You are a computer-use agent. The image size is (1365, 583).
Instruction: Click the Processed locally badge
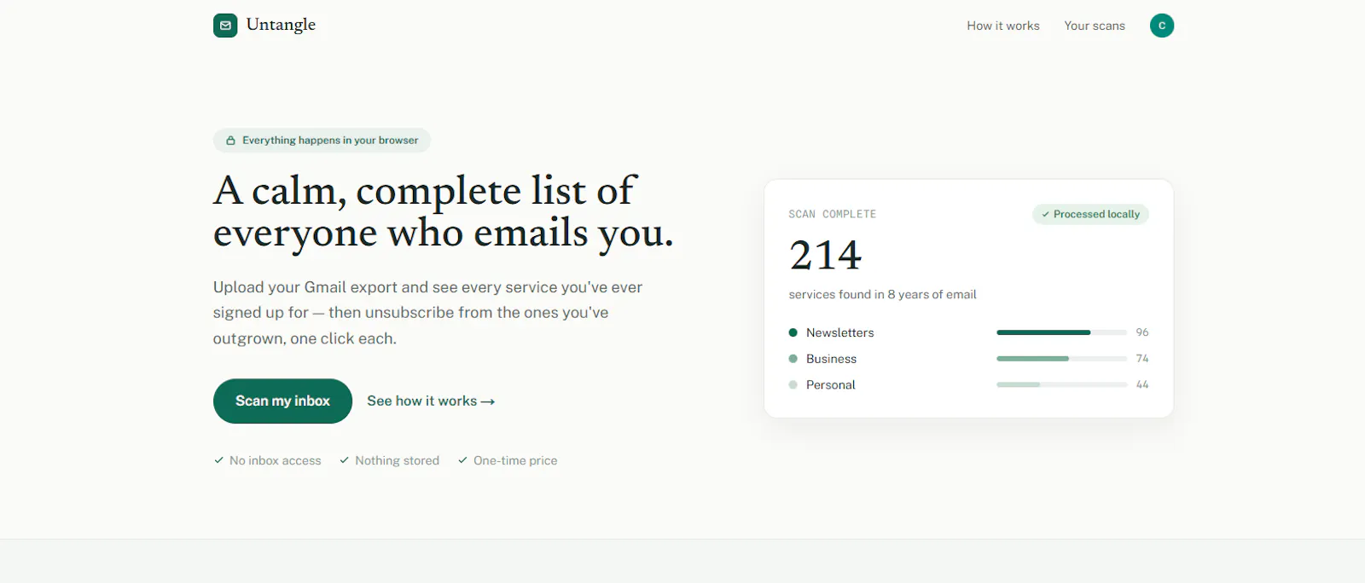click(x=1090, y=214)
